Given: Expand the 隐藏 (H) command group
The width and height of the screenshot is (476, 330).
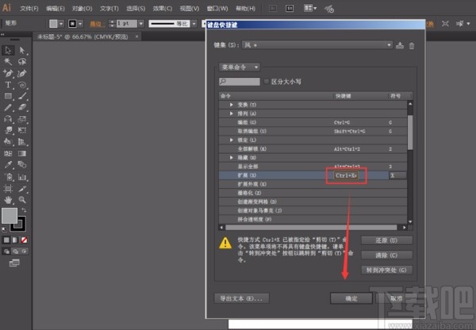Looking at the screenshot, I should point(232,158).
